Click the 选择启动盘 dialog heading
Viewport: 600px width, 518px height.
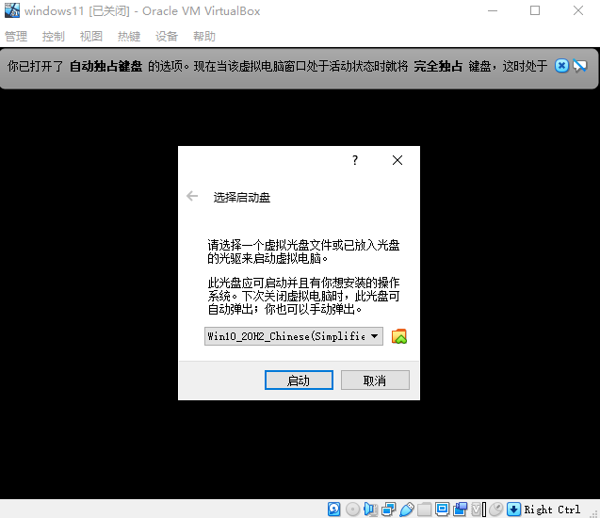[242, 198]
